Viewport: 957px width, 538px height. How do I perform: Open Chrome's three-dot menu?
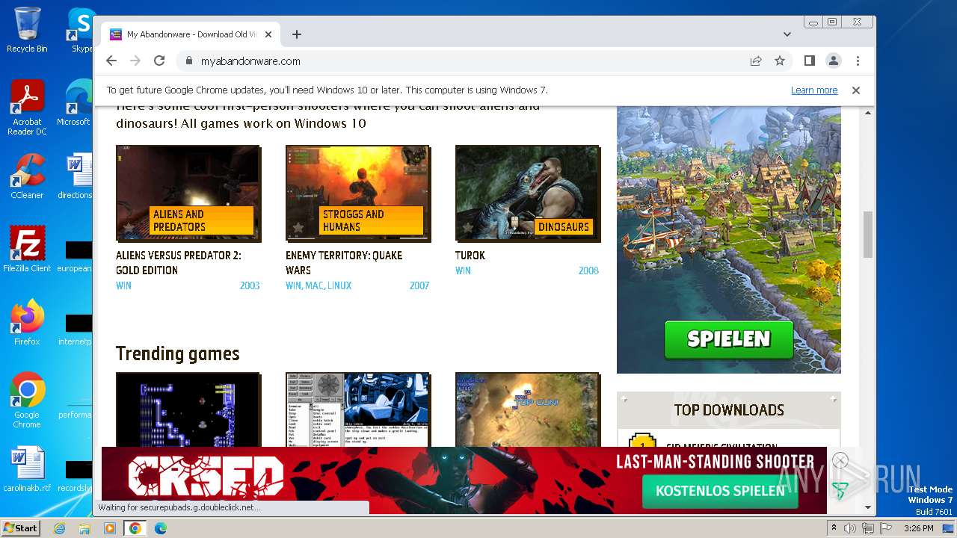click(x=858, y=61)
